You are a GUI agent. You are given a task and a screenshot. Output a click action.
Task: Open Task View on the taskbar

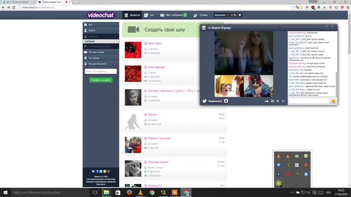tap(95, 192)
